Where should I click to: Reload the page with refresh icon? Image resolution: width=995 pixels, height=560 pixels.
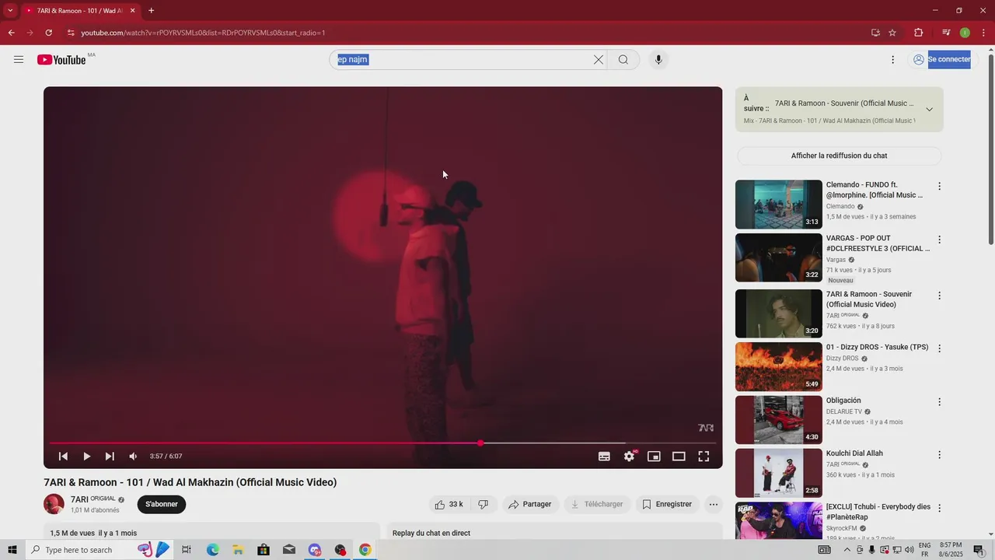(x=48, y=33)
